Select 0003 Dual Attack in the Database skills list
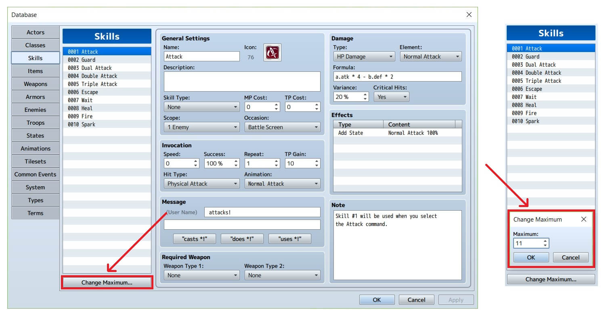Viewport: 608px width, 316px height. pos(107,68)
